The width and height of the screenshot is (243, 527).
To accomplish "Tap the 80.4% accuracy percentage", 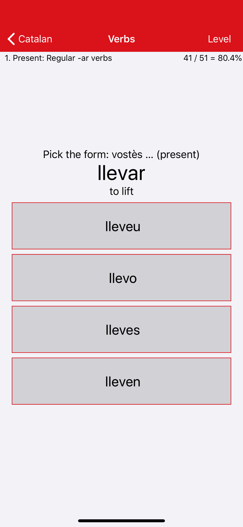I will (x=230, y=58).
